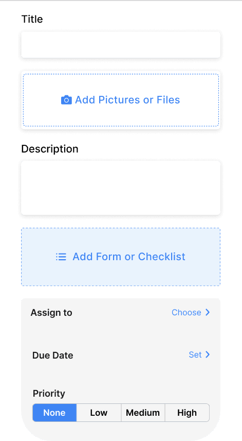Click the chevron arrow beside Set
The image size is (242, 441).
tap(208, 354)
